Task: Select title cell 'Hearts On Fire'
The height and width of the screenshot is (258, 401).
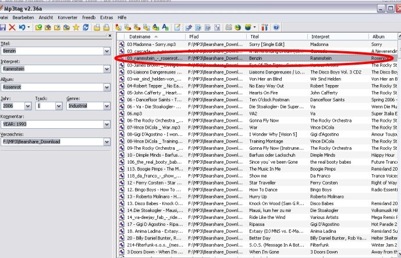Action: [264, 93]
